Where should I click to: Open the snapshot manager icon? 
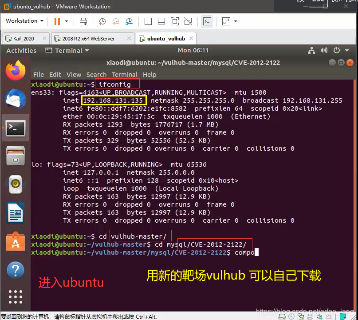tap(129, 21)
